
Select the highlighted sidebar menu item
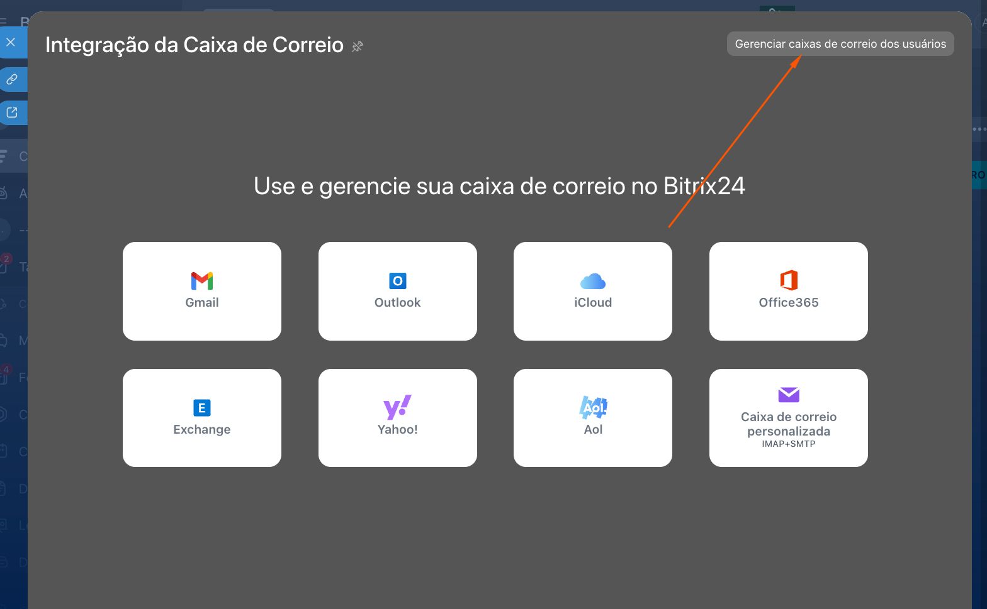(x=13, y=156)
